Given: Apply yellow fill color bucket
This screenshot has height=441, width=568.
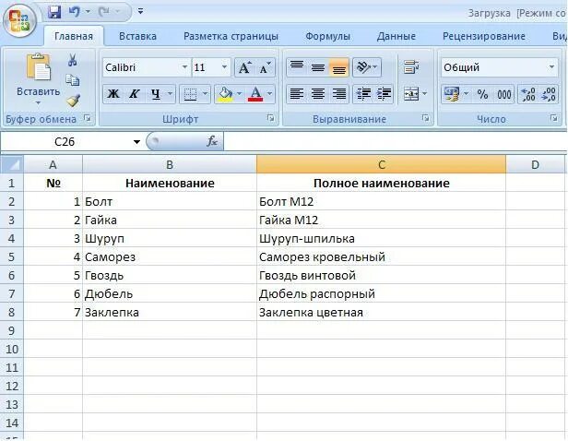Looking at the screenshot, I should pos(225,94).
